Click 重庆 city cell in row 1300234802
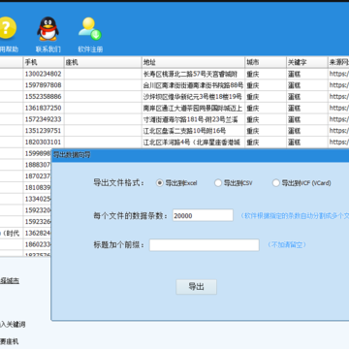 tap(266, 74)
